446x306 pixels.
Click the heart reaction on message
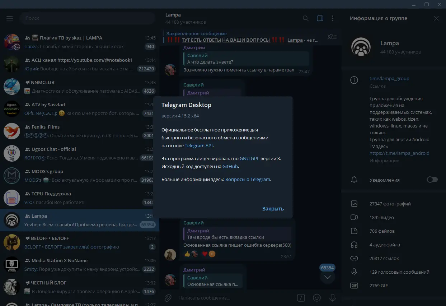coord(205,254)
